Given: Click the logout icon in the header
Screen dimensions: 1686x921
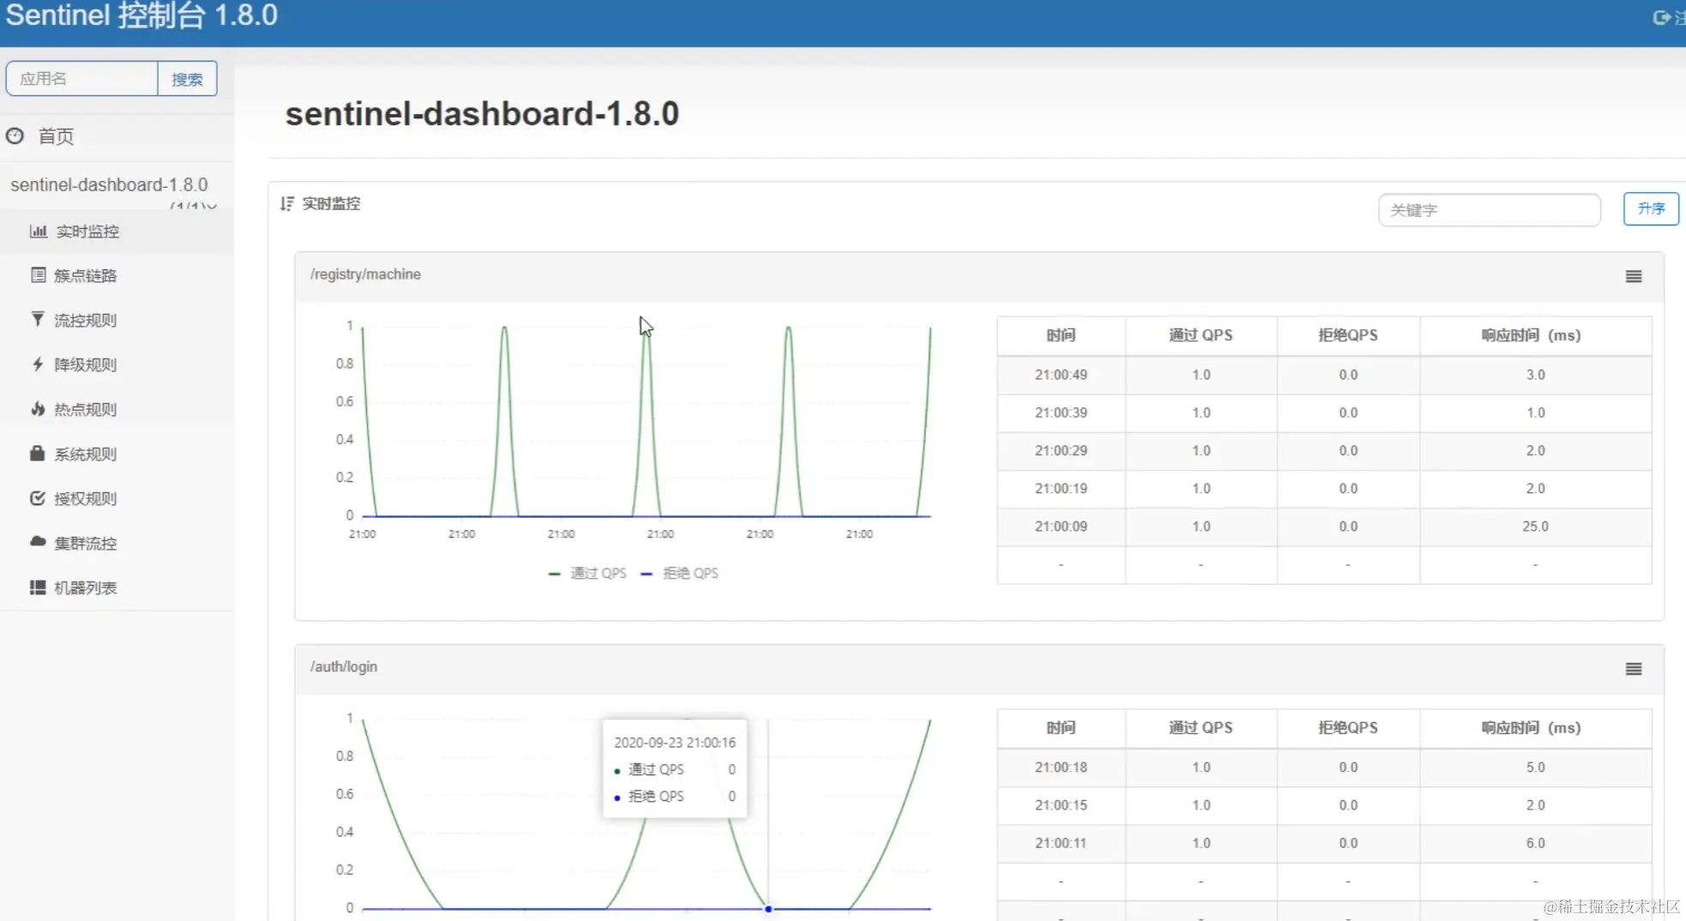Looking at the screenshot, I should (x=1661, y=17).
